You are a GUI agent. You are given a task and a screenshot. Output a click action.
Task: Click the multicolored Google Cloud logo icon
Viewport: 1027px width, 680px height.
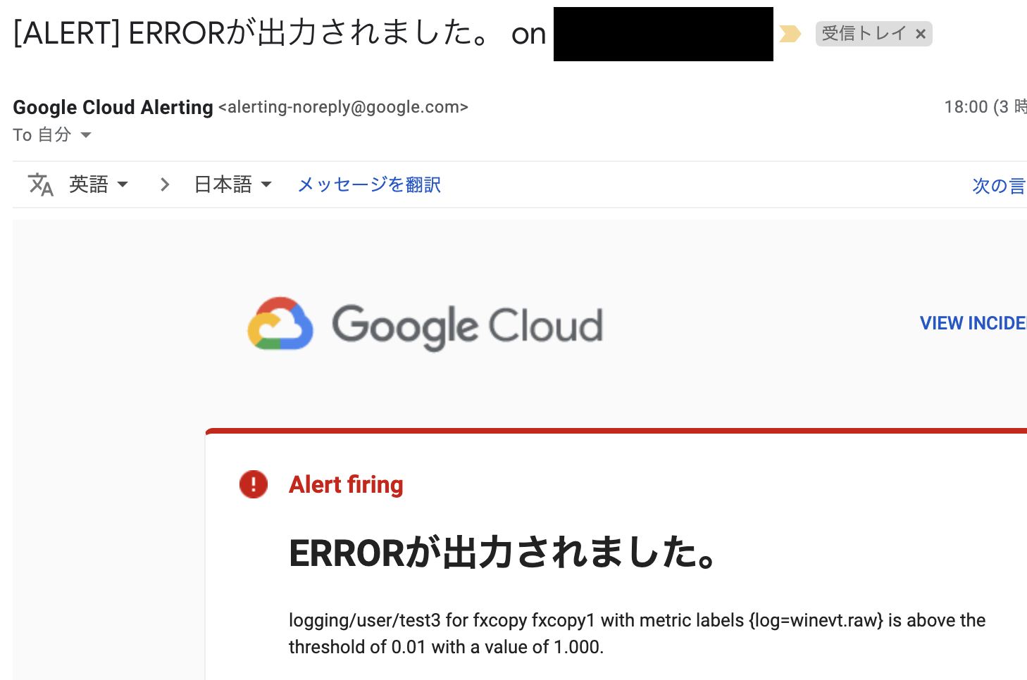click(279, 325)
